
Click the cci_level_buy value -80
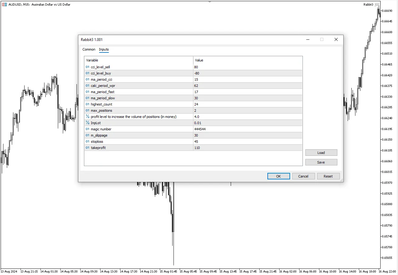pyautogui.click(x=197, y=73)
